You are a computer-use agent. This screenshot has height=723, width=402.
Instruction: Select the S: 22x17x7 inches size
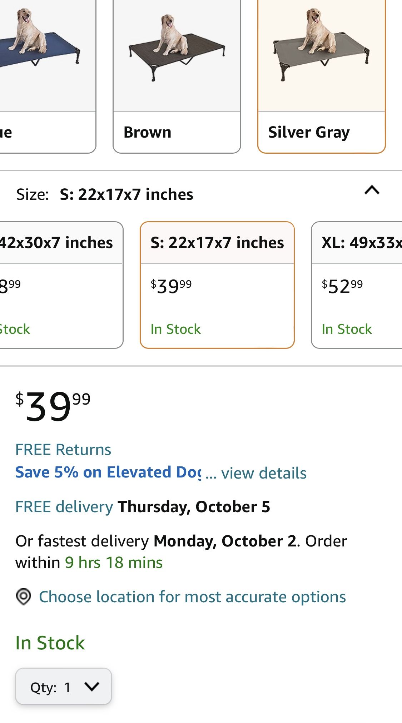click(x=217, y=285)
